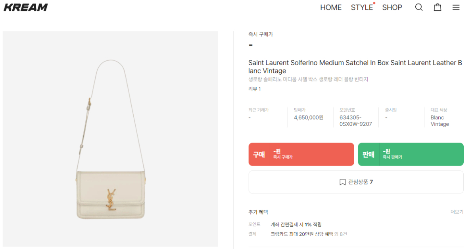Open the shopping bag icon

tap(438, 7)
